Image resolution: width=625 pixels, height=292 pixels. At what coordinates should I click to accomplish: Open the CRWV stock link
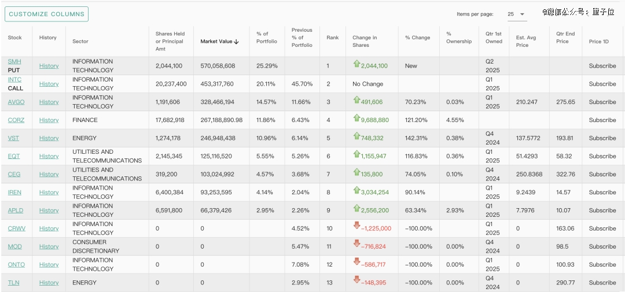click(16, 228)
